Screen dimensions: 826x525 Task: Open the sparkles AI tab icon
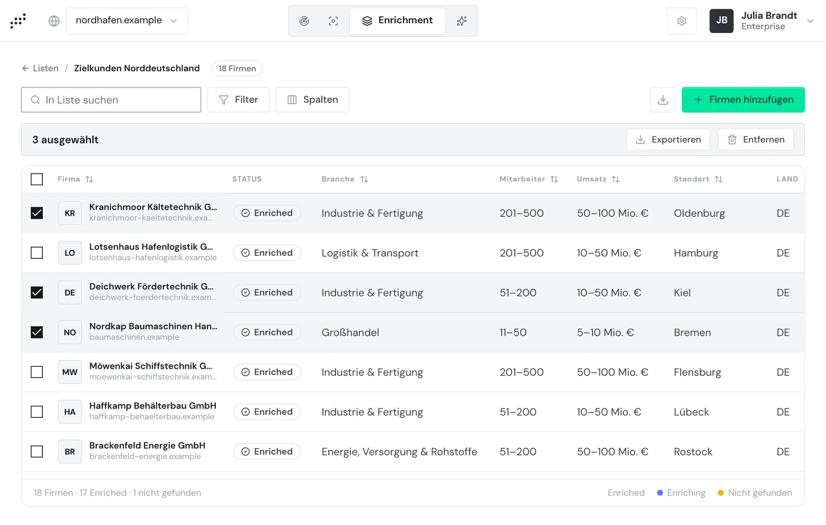tap(462, 21)
